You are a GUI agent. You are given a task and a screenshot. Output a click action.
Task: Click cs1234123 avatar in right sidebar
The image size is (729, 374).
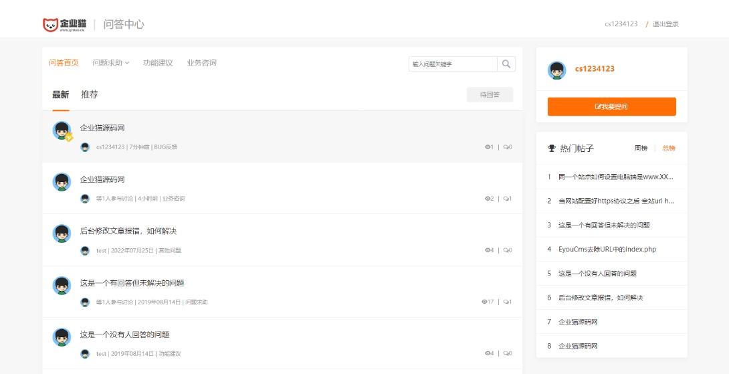click(556, 70)
